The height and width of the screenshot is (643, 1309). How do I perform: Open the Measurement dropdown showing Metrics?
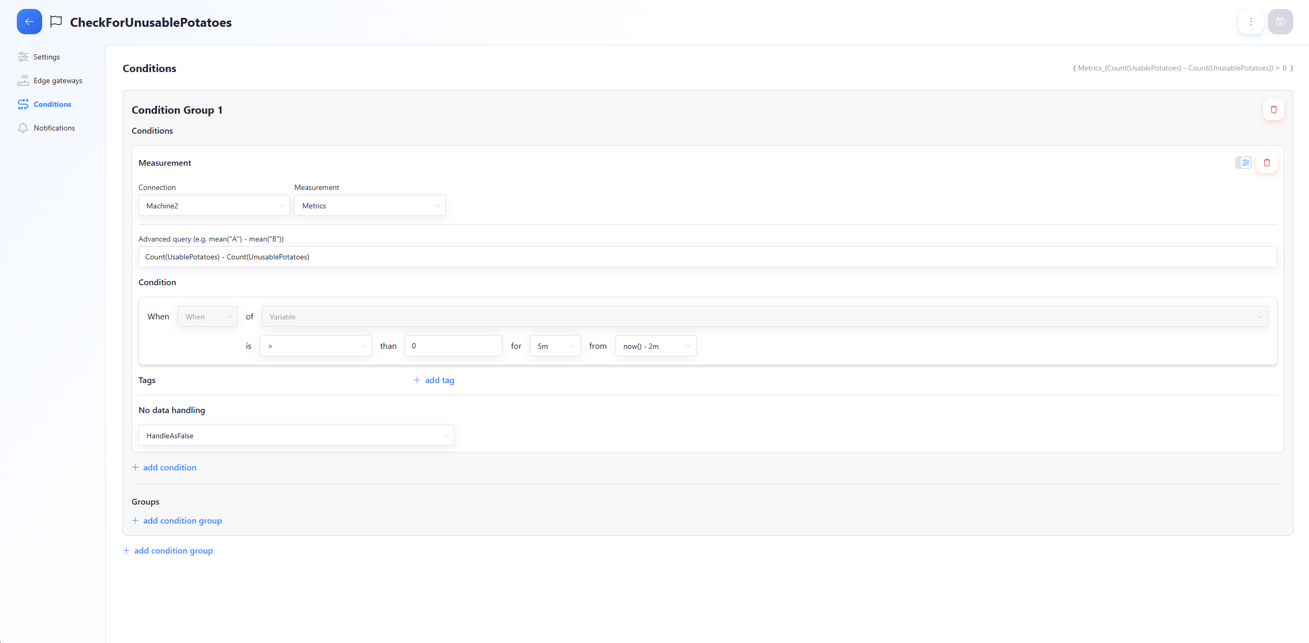(x=370, y=205)
